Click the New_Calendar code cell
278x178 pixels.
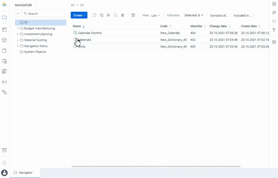(170, 33)
